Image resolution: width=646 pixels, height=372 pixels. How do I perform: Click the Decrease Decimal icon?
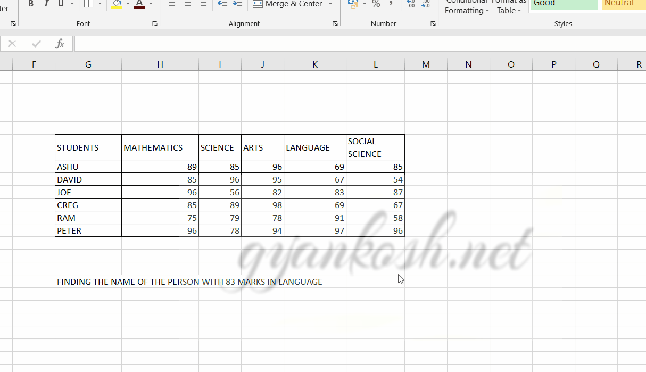coord(426,4)
